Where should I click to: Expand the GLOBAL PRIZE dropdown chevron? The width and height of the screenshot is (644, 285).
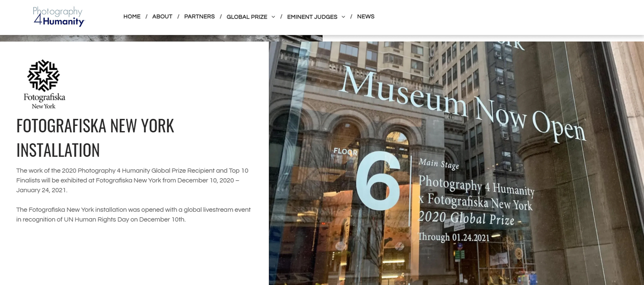273,17
